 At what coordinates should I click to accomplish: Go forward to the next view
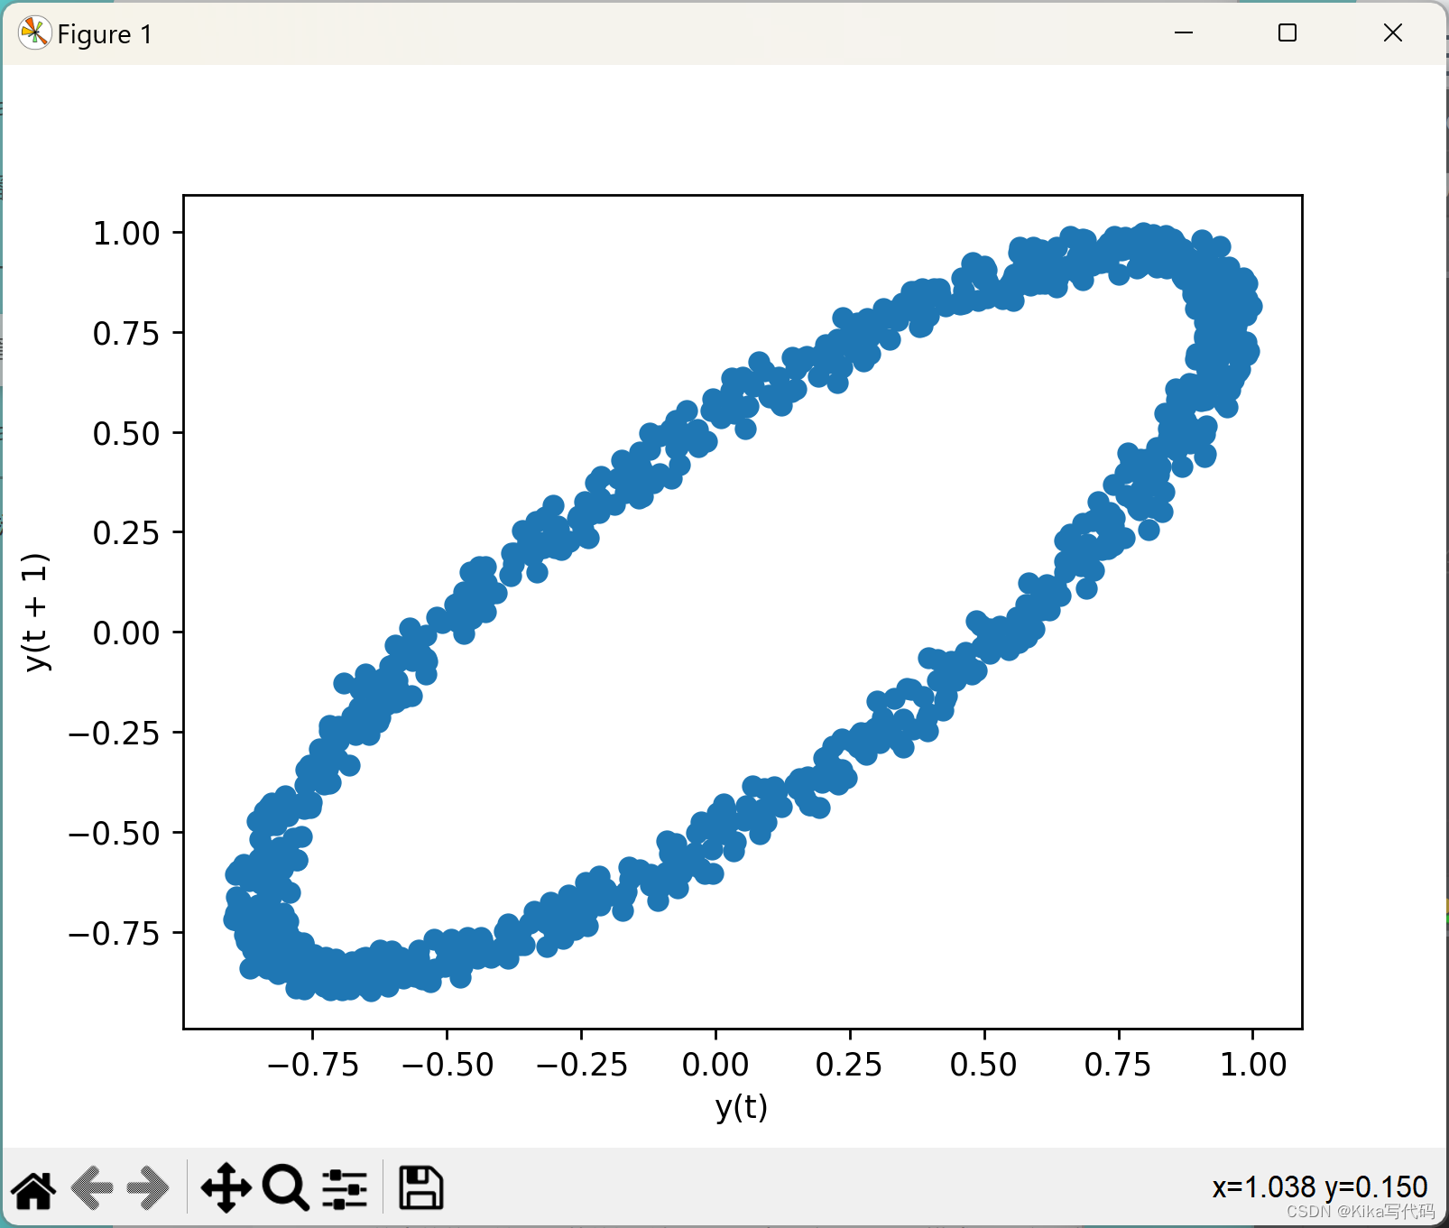pos(148,1188)
